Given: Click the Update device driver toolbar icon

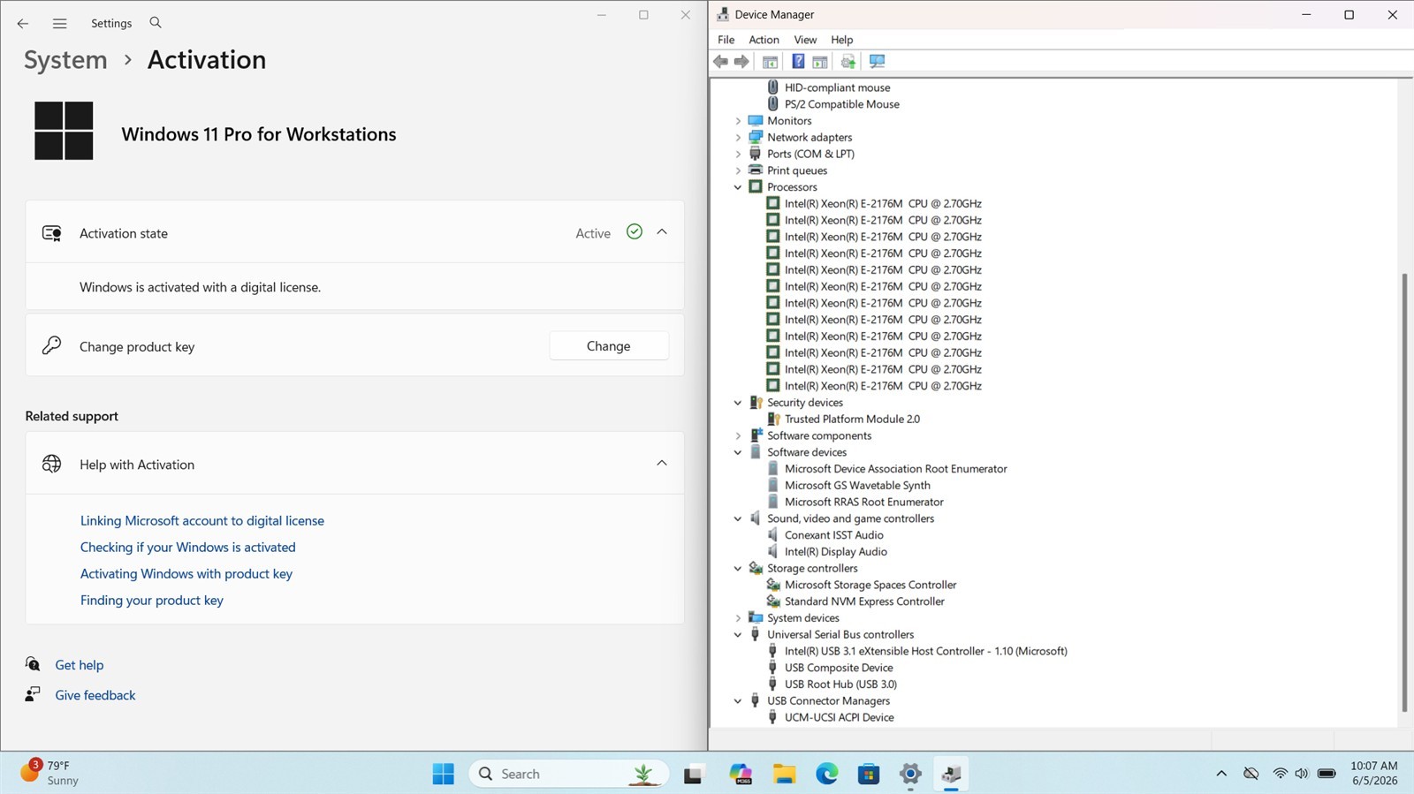Looking at the screenshot, I should (848, 61).
